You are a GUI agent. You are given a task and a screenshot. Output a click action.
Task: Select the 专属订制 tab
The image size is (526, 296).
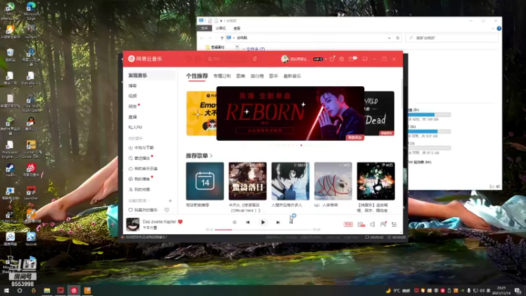pos(222,76)
